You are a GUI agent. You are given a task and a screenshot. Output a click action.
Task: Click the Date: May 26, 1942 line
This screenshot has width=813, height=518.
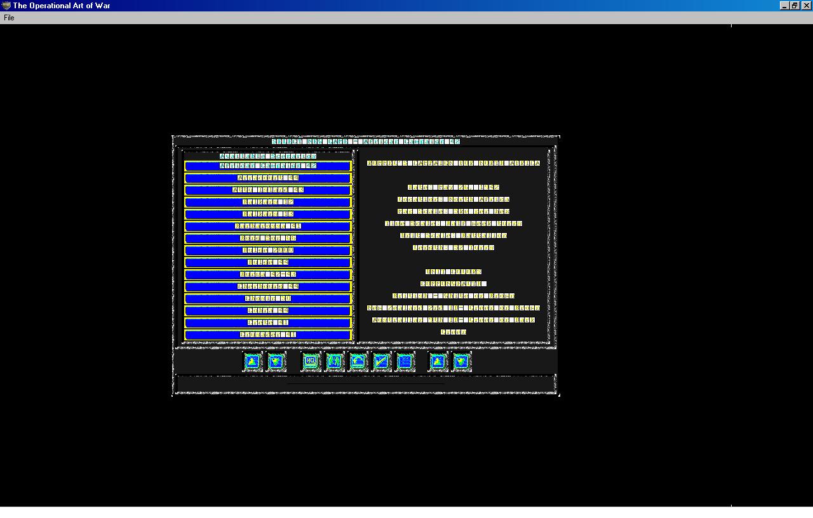(454, 187)
